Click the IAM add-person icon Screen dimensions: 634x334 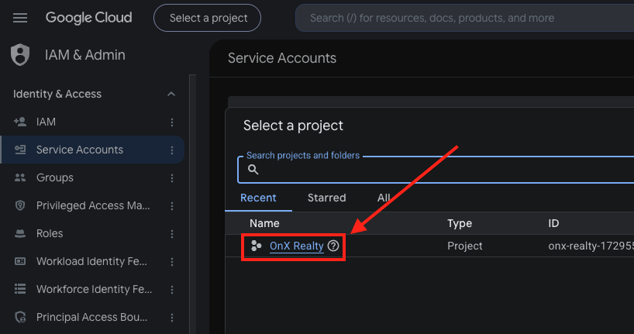pyautogui.click(x=20, y=122)
